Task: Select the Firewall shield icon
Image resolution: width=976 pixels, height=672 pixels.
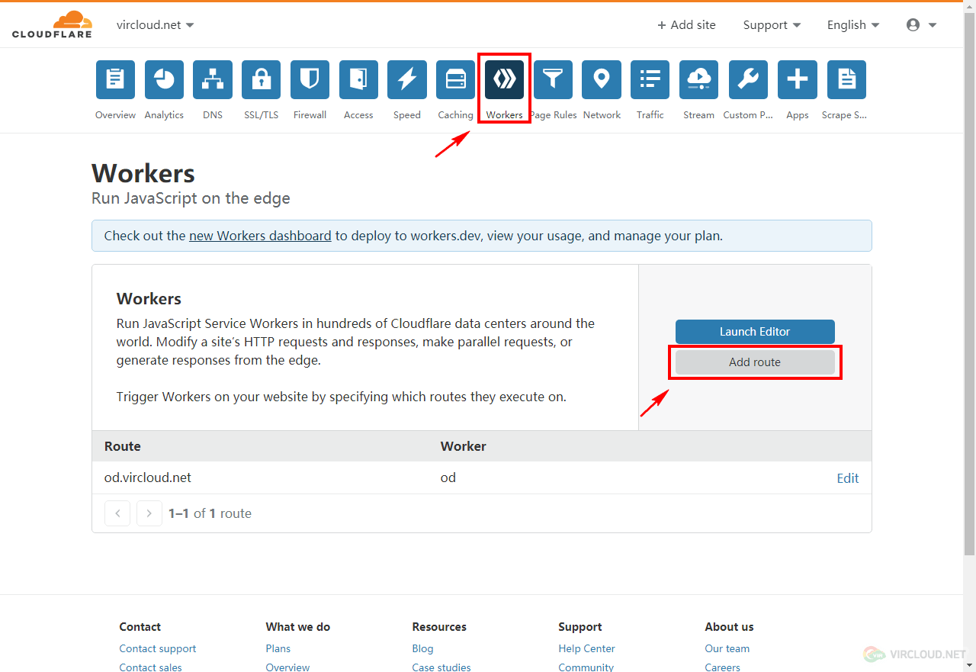Action: (x=310, y=80)
